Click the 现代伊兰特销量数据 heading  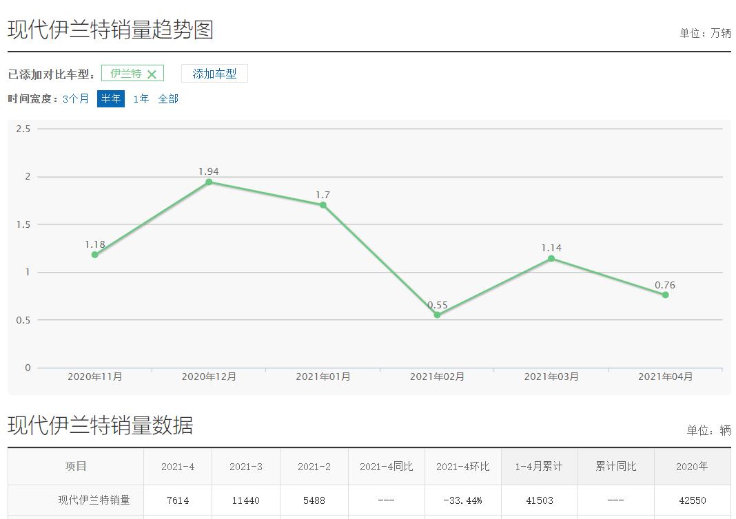click(x=101, y=425)
